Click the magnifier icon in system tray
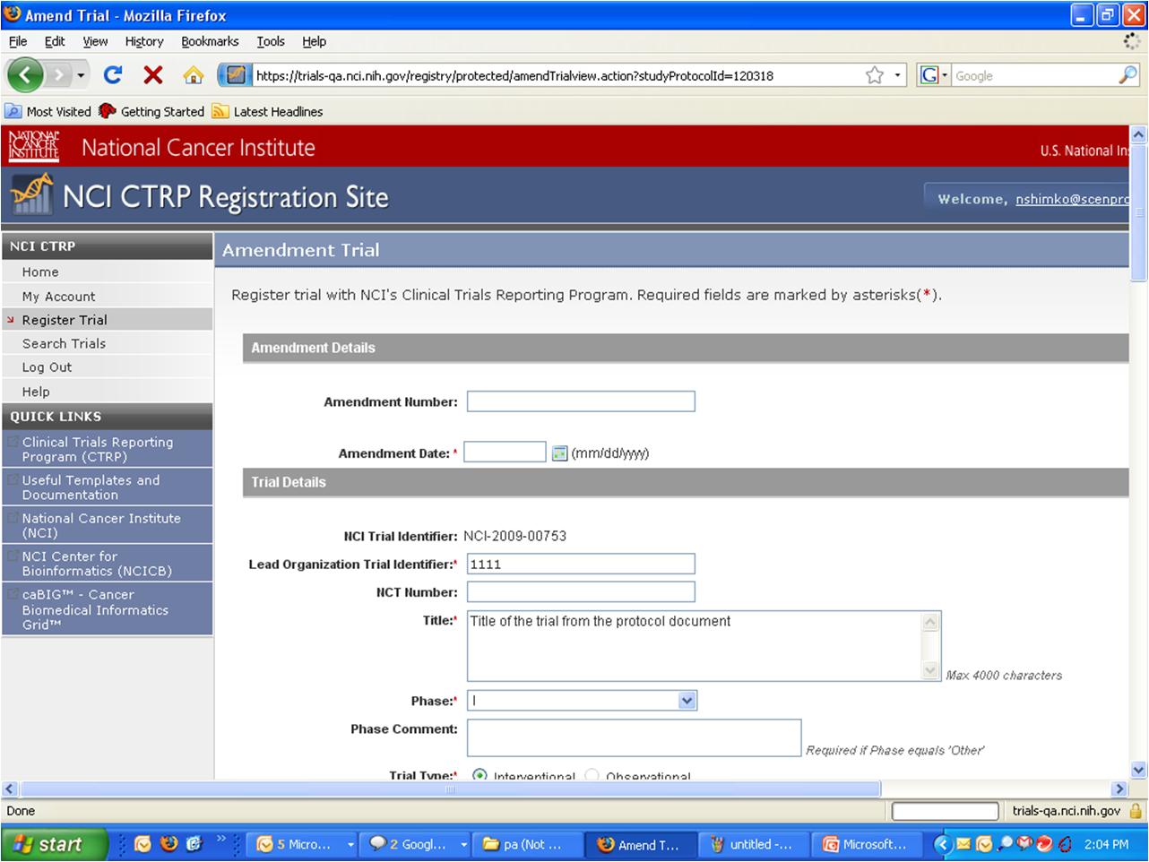Viewport: 1149px width, 862px height. [x=1005, y=844]
